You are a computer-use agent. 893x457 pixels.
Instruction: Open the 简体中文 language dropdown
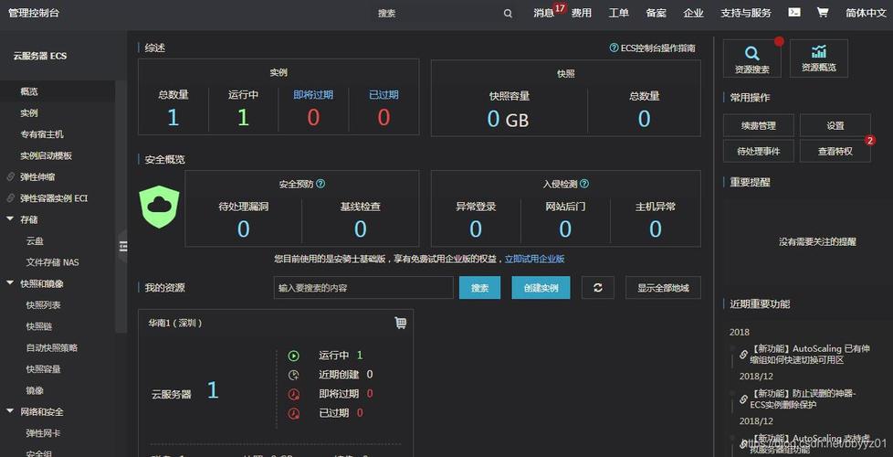(x=865, y=13)
